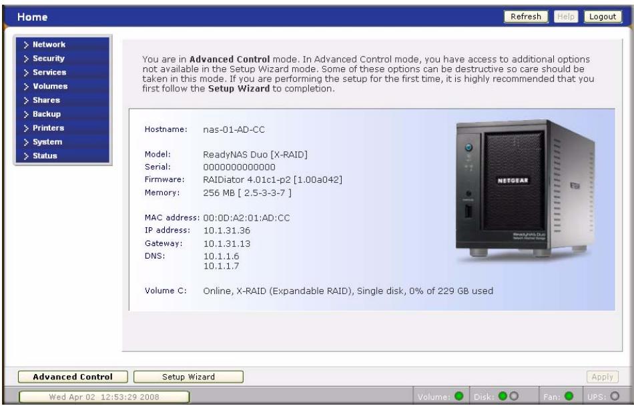Expand the Volumes menu arrow
Screen dimensions: 634x406
point(26,87)
